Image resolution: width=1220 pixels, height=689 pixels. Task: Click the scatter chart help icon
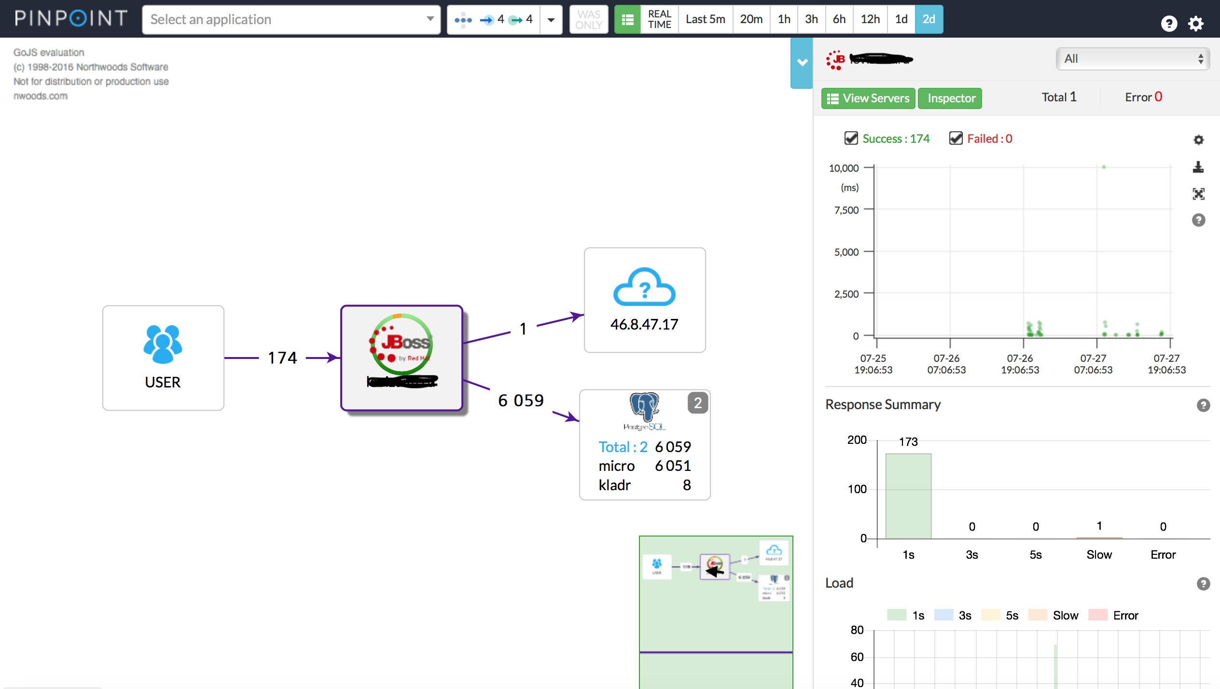click(1198, 220)
